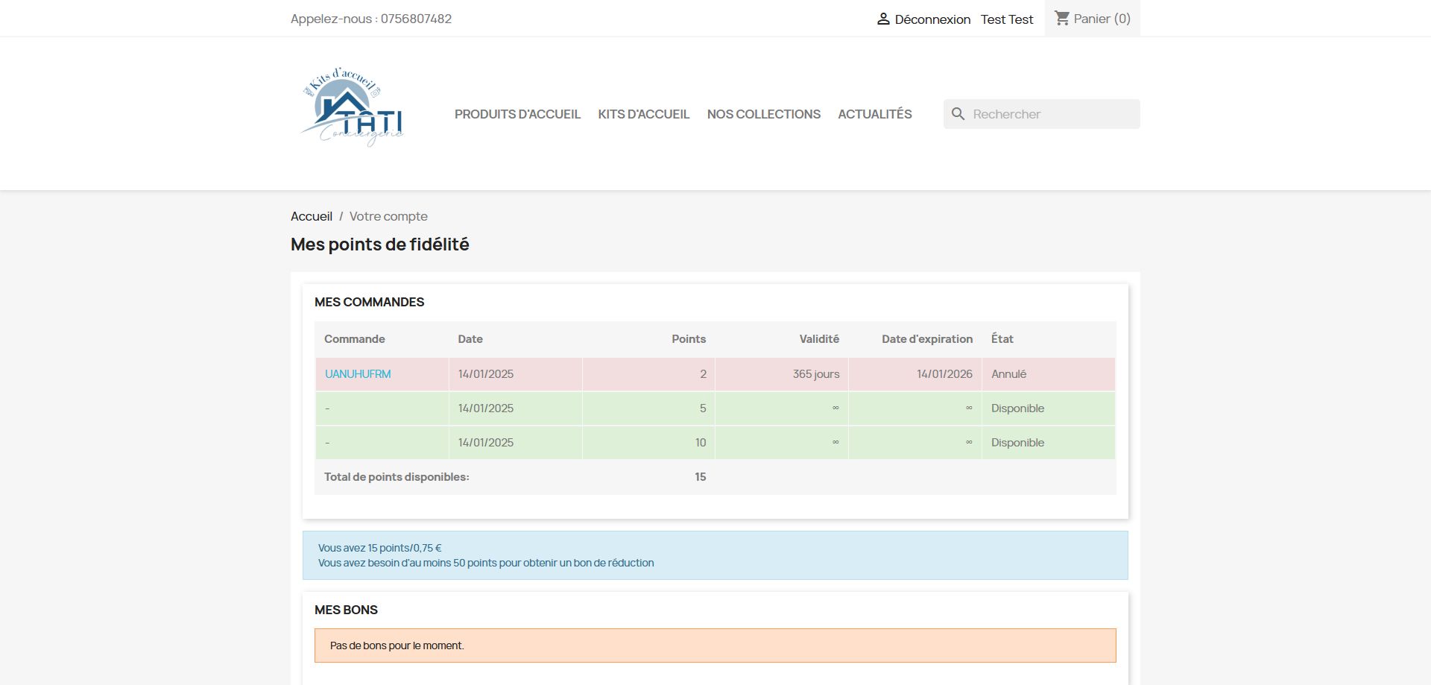Click the Panier (0) cart label
The image size is (1431, 685).
(x=1102, y=19)
